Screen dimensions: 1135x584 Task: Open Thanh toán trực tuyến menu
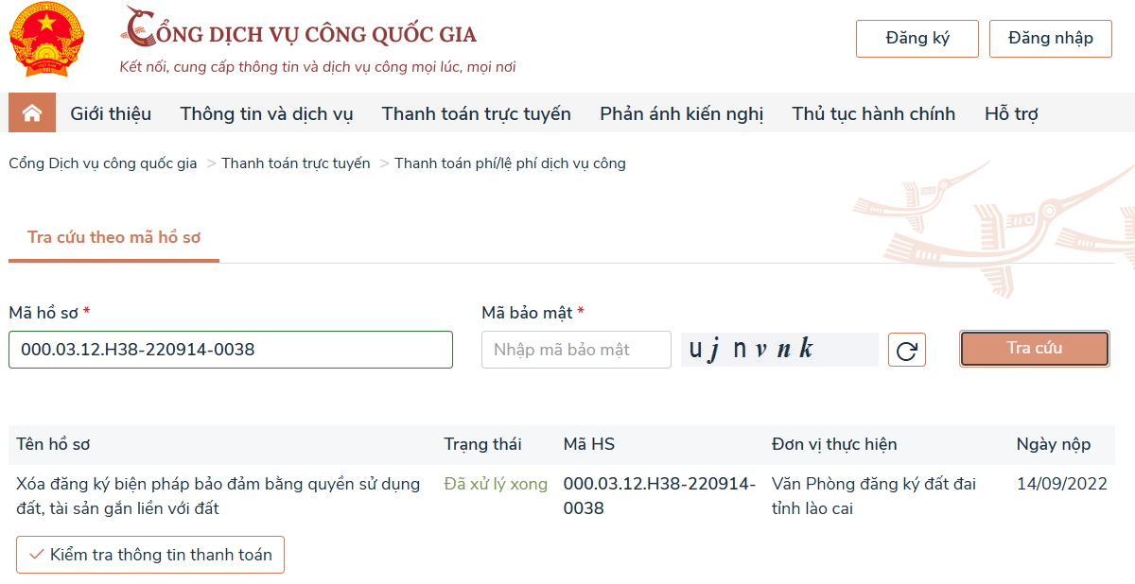click(x=477, y=114)
